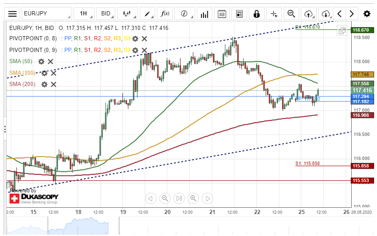This screenshot has width=377, height=236.
Task: Open the BID price side dropdown
Action: click(x=107, y=14)
